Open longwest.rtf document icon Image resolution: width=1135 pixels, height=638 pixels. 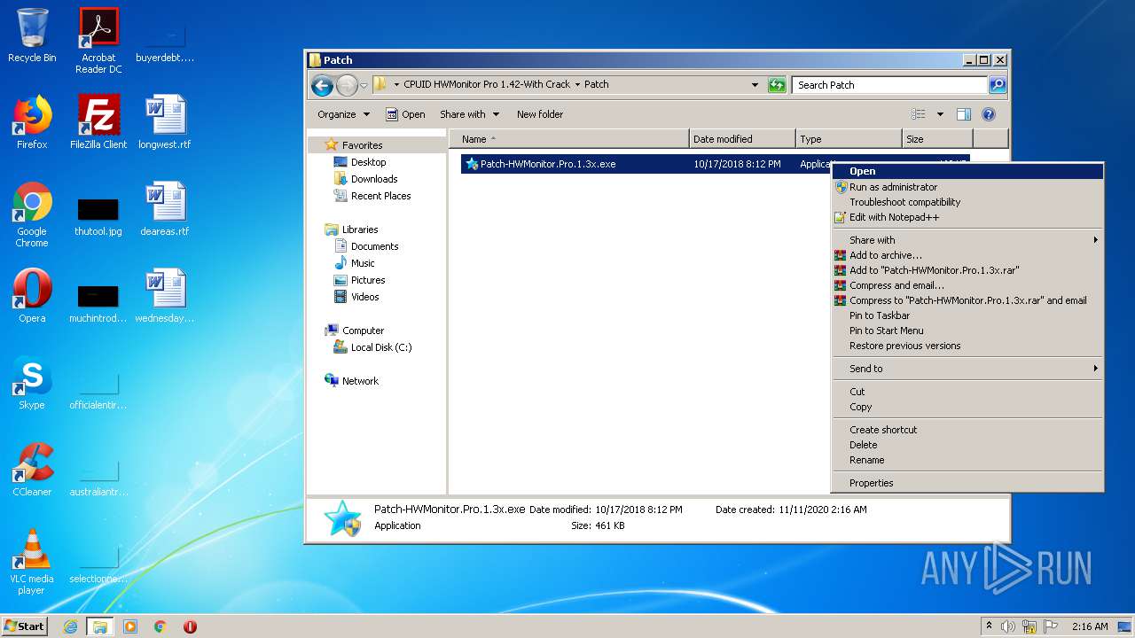[x=165, y=122]
